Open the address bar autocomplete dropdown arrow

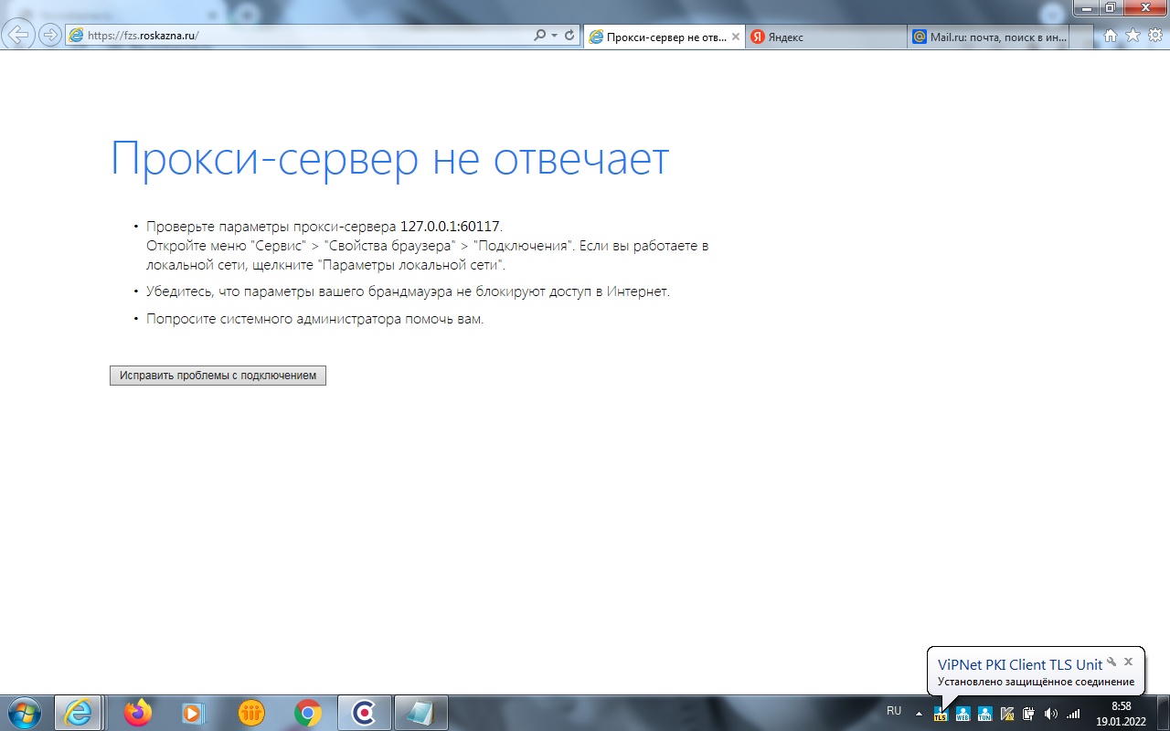coord(554,36)
